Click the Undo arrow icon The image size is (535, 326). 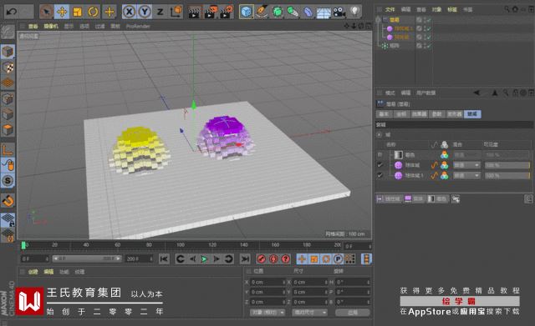12,12
